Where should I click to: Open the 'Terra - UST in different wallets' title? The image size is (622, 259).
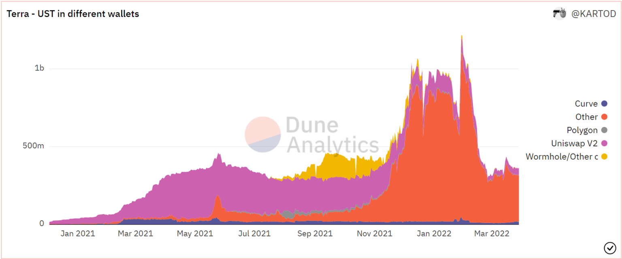click(73, 14)
